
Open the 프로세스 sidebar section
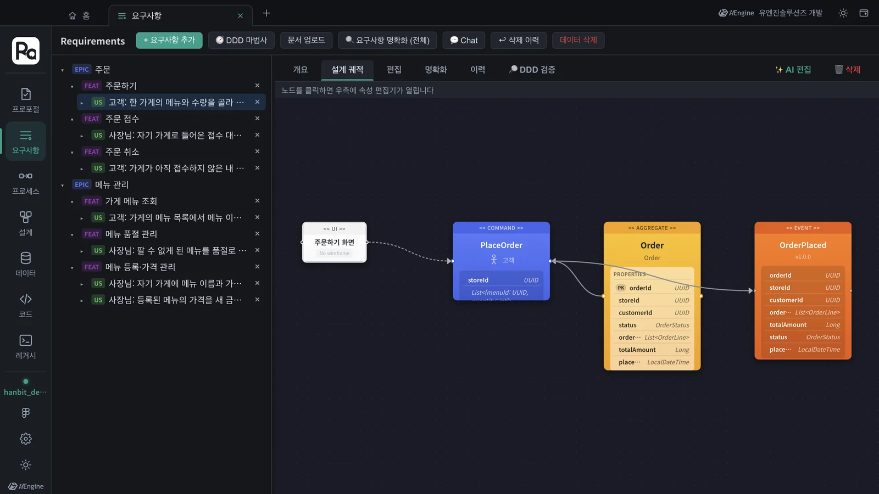(26, 183)
